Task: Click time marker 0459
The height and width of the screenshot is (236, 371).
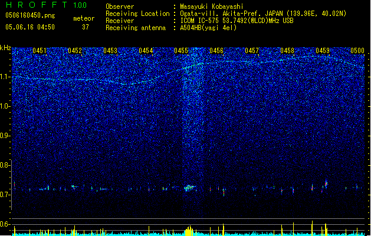Action: pyautogui.click(x=323, y=51)
